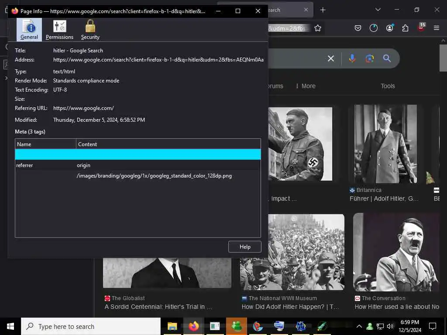
Task: Click the Save to Pocket icon
Action: coord(358,28)
